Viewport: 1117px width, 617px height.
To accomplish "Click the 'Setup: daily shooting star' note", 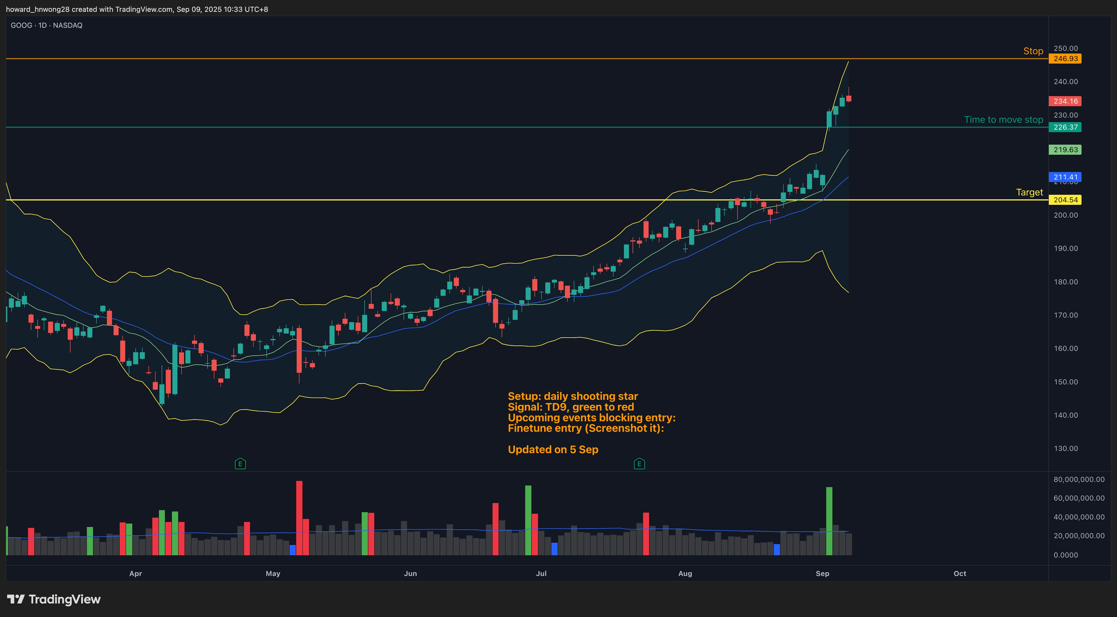I will 573,396.
